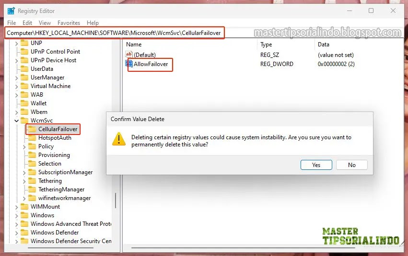Confirm deletion with the Yes button

tap(316, 165)
